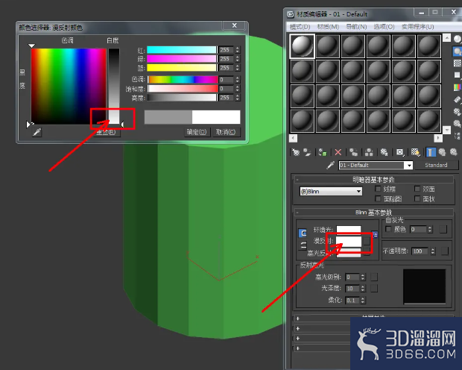Image resolution: width=462 pixels, height=370 pixels.
Task: Click the Make Material Copy icon
Action: tap(353, 152)
